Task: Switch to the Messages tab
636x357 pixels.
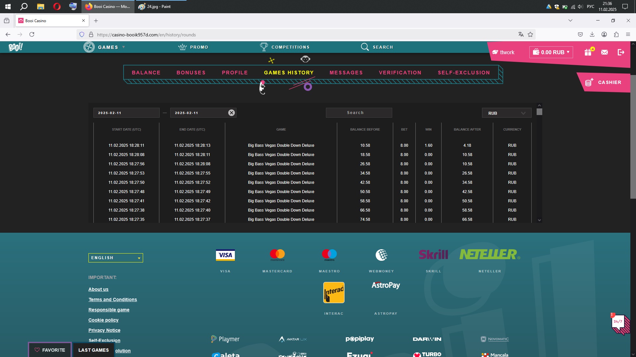Action: click(x=346, y=73)
